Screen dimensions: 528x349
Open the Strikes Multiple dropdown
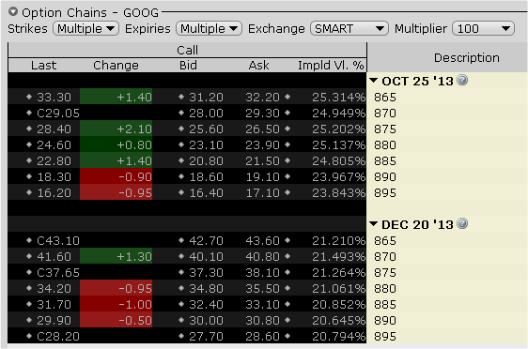[x=85, y=28]
